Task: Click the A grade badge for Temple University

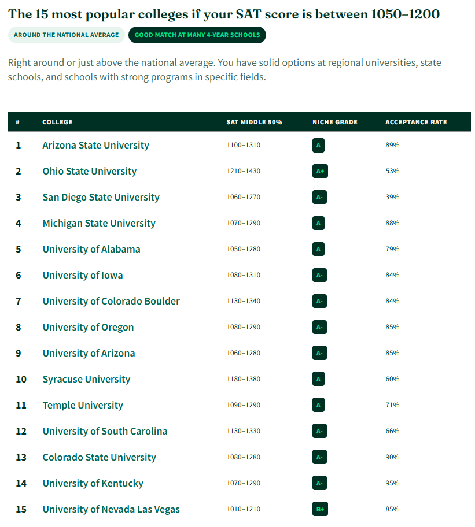Action: (x=318, y=405)
